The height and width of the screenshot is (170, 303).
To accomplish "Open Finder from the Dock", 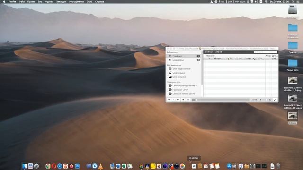I will pos(25,166).
